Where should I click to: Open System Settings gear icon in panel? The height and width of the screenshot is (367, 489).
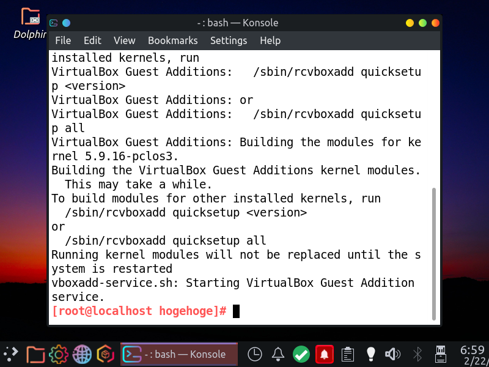pyautogui.click(x=59, y=354)
